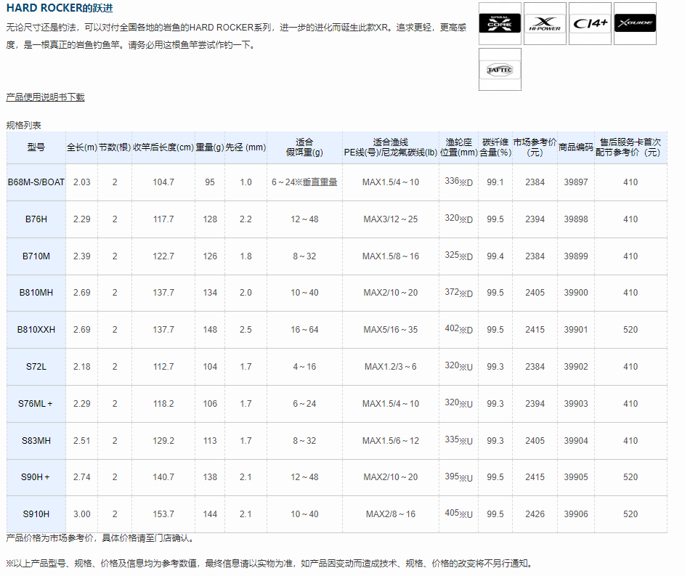
Task: Click the 售后服务卡首次配节参考价 header
Action: pos(630,147)
